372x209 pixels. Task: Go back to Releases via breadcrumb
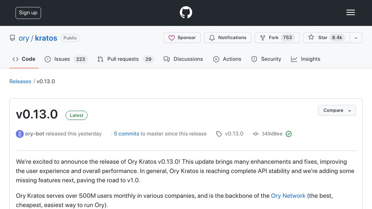click(x=20, y=81)
